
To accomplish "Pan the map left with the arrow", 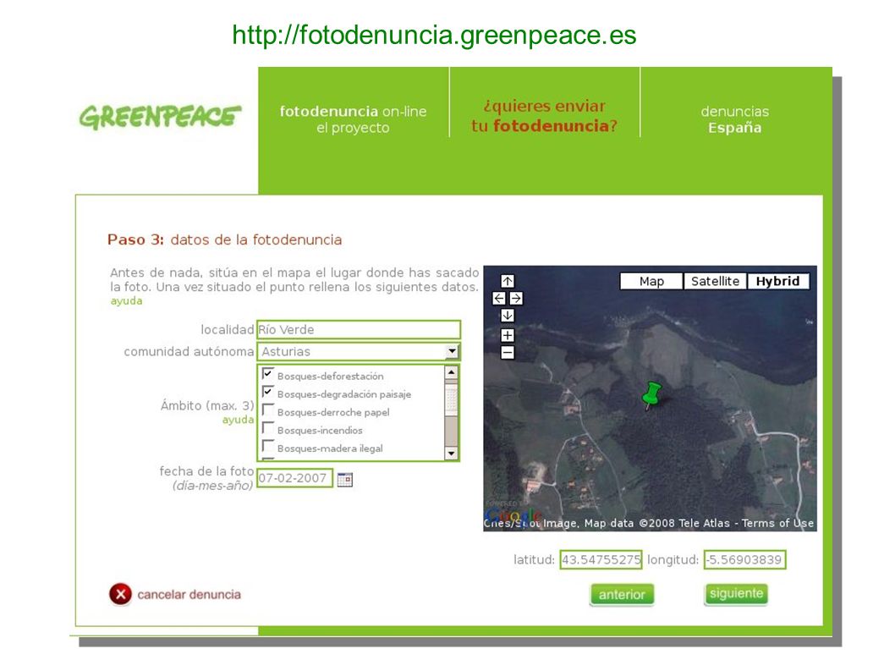I will click(499, 298).
